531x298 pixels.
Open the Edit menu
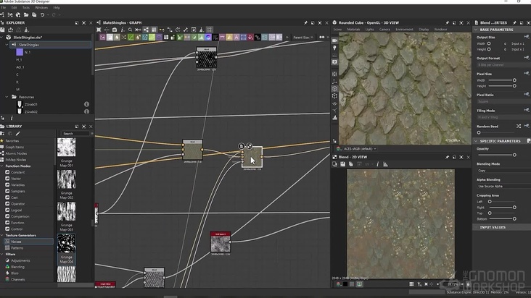15,7
